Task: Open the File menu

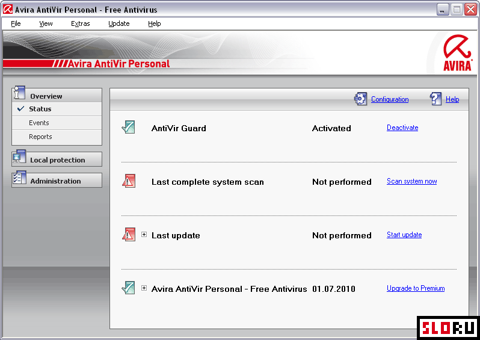Action: 16,23
